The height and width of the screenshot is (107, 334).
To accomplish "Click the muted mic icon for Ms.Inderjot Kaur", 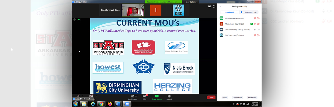I will (255, 24).
